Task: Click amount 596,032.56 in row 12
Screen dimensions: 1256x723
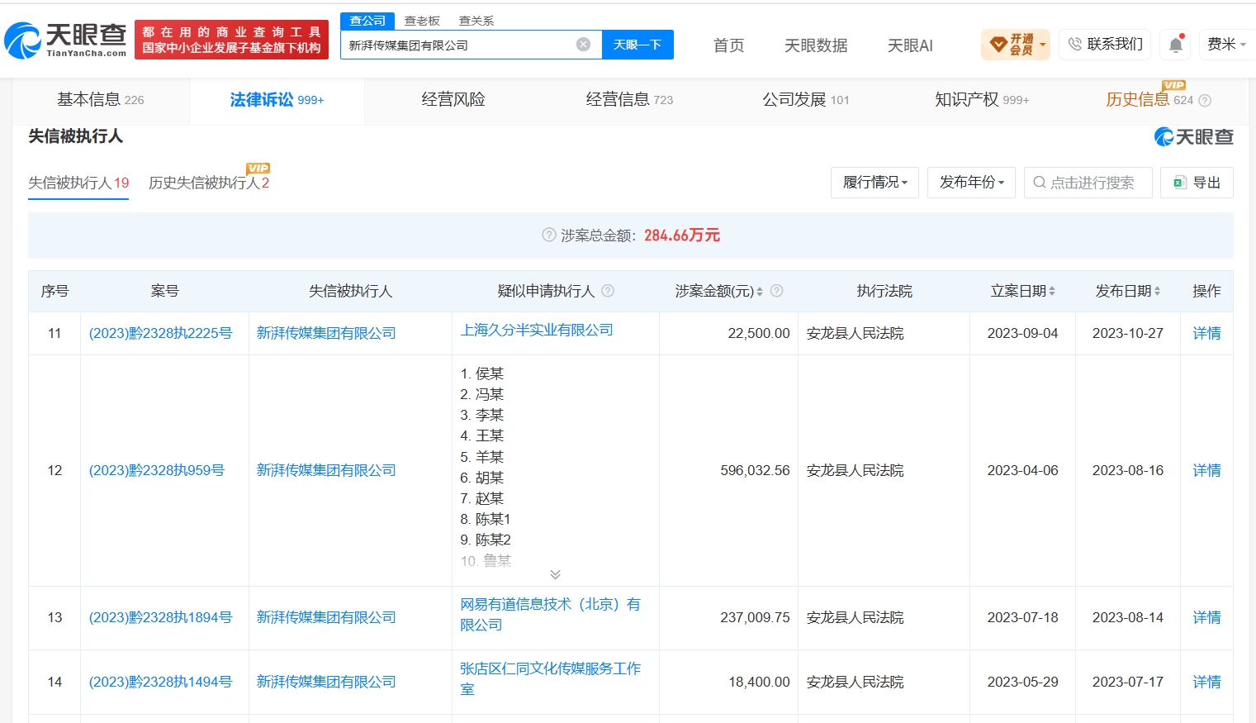Action: (755, 470)
